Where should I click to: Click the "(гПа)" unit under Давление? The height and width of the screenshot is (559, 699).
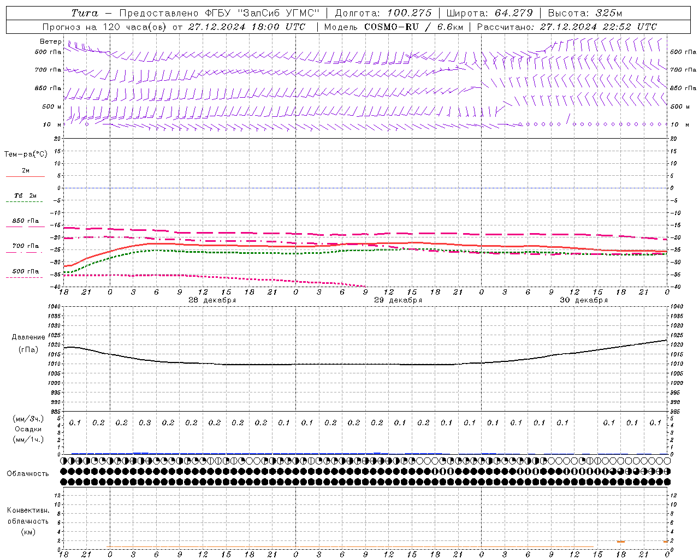pyautogui.click(x=28, y=350)
